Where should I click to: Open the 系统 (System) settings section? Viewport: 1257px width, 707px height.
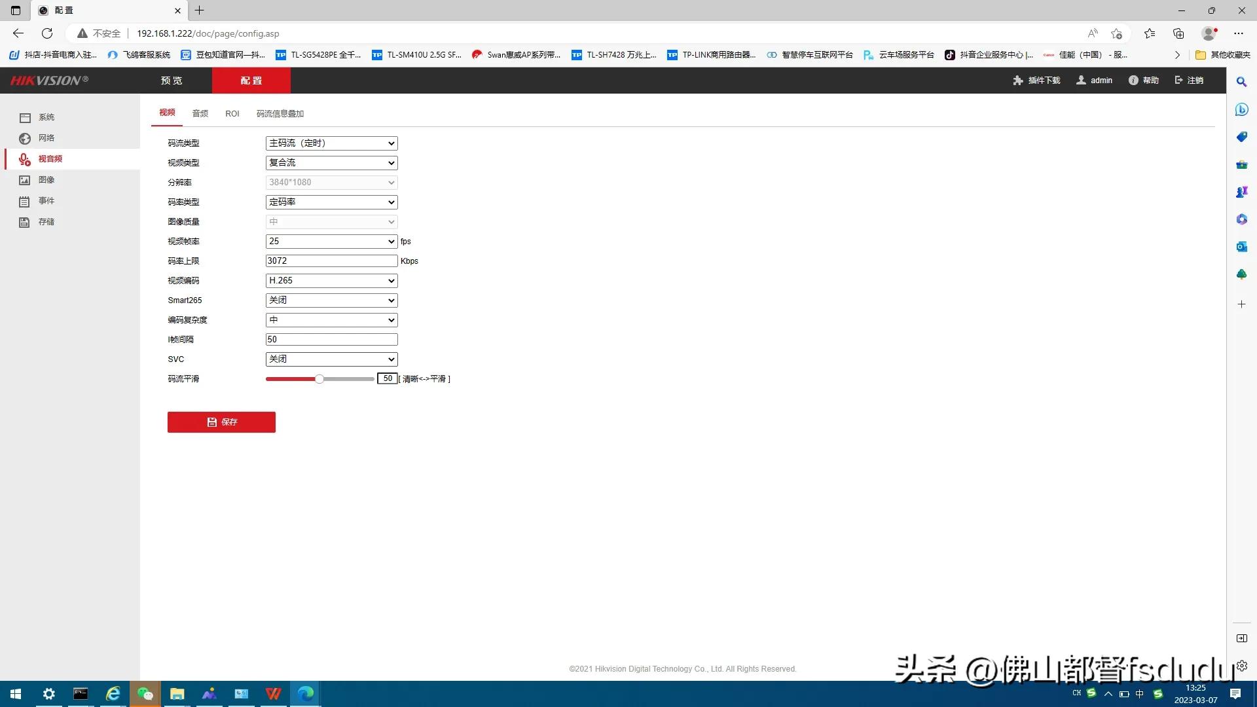[x=46, y=117]
